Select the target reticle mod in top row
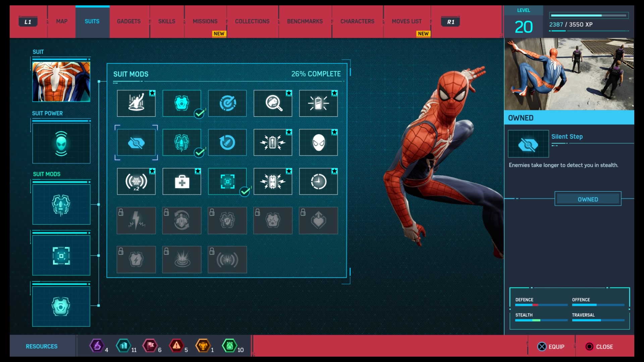Screen dimensions: 644x362 pos(227,103)
